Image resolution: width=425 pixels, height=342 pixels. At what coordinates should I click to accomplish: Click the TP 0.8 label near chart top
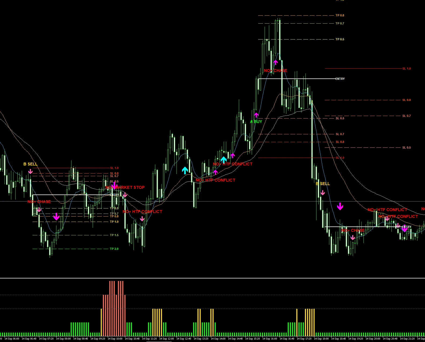340,15
